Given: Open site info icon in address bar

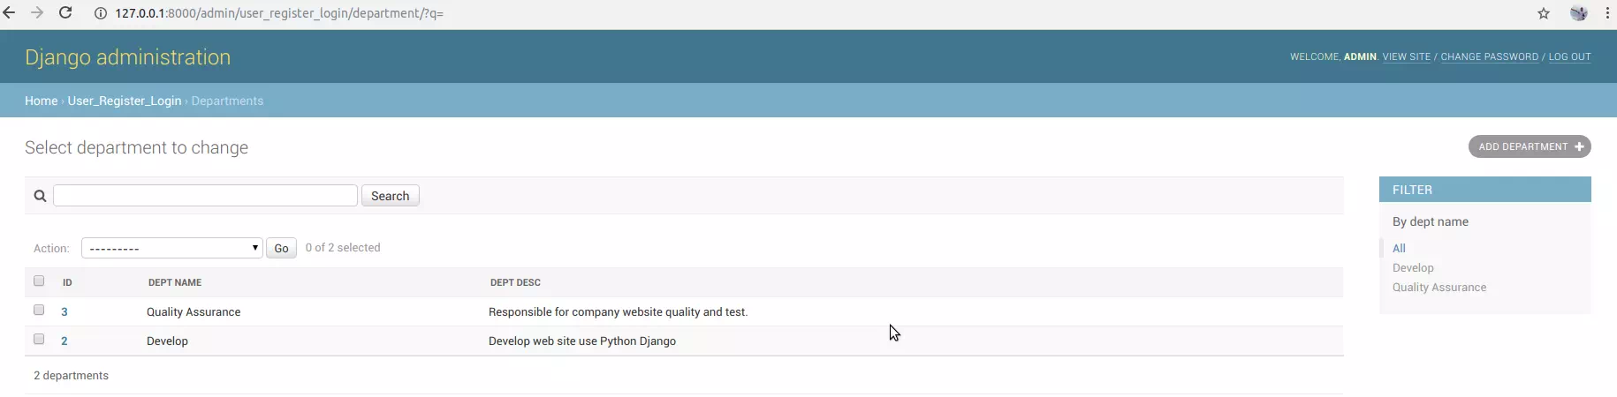Looking at the screenshot, I should 101,13.
